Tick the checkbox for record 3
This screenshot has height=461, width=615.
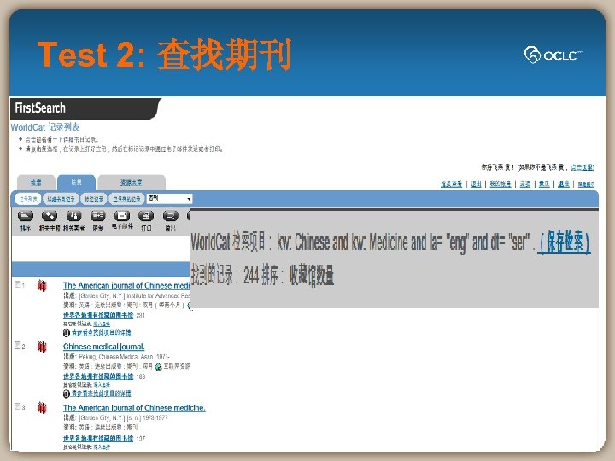(18, 406)
